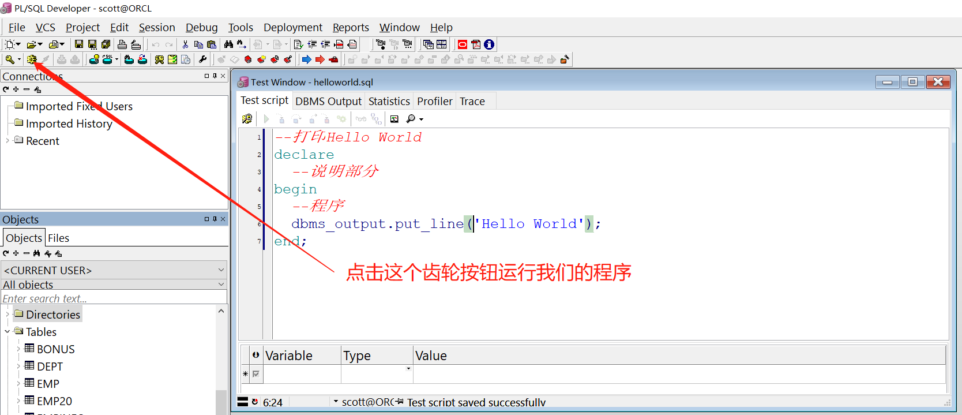Click the Paste clipboard icon

click(x=212, y=44)
